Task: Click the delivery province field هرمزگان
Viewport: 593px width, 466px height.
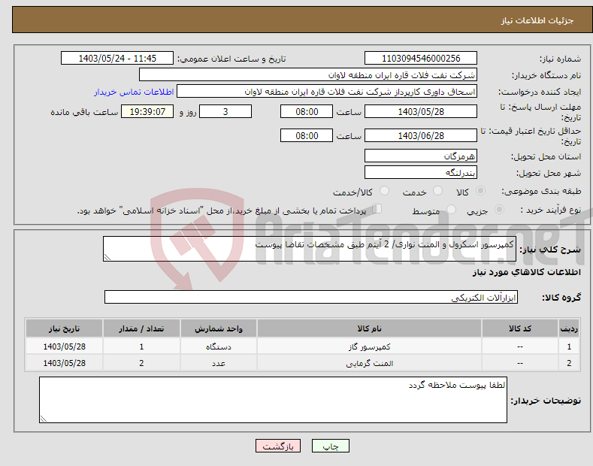Action: (x=421, y=156)
